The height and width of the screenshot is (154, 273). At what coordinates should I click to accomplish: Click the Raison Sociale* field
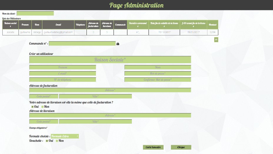(x=110, y=60)
